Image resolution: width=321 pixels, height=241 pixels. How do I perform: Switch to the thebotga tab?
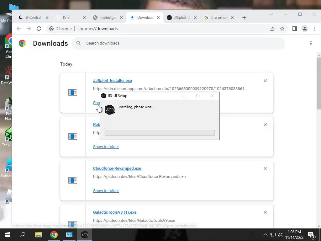click(x=108, y=18)
